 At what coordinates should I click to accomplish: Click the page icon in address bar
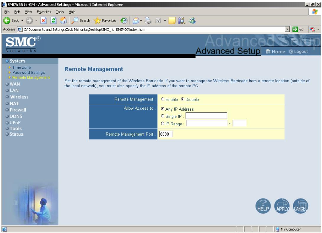[x=20, y=29]
